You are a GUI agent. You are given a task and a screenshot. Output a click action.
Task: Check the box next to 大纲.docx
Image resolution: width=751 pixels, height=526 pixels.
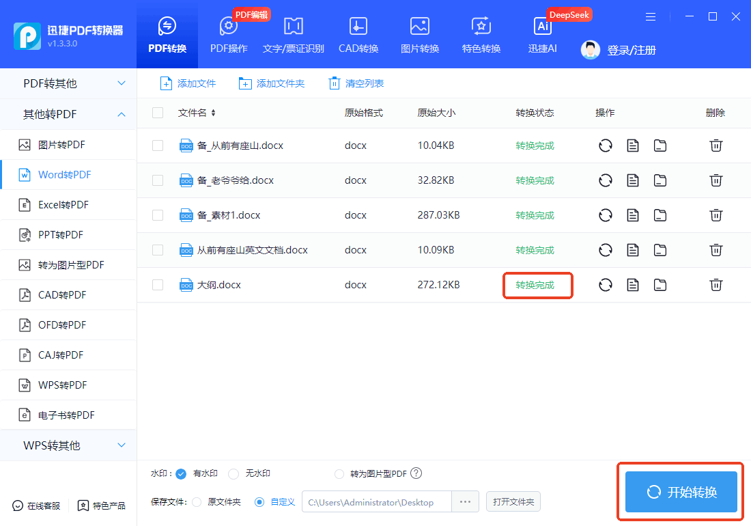(x=158, y=285)
